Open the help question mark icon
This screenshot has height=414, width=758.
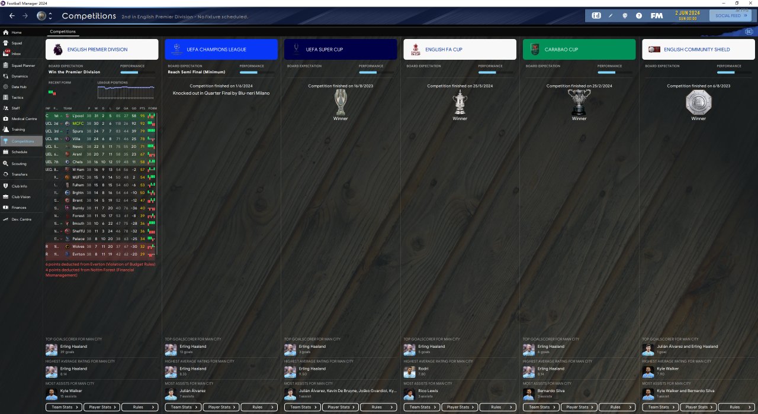click(639, 16)
